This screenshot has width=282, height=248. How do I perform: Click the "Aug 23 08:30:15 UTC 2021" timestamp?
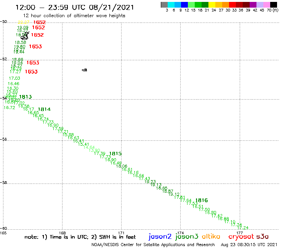249,245
